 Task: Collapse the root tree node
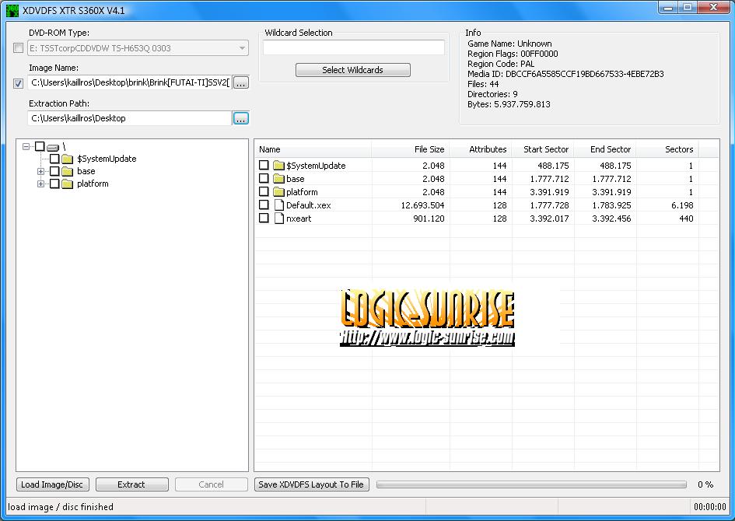(26, 147)
